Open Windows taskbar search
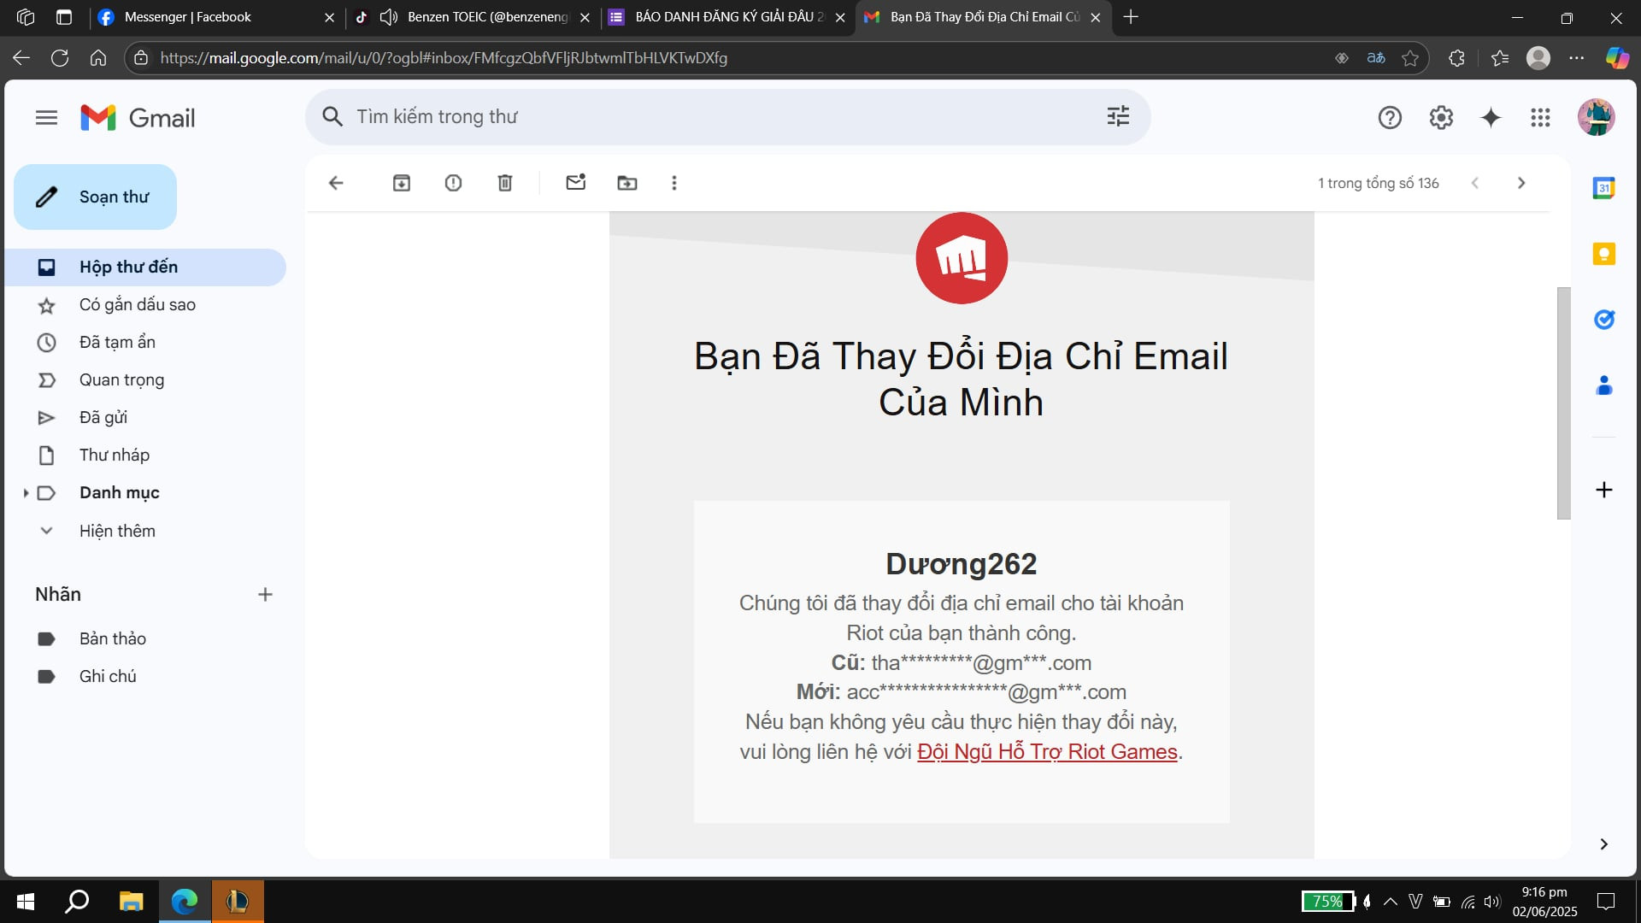Viewport: 1641px width, 923px height. tap(78, 901)
